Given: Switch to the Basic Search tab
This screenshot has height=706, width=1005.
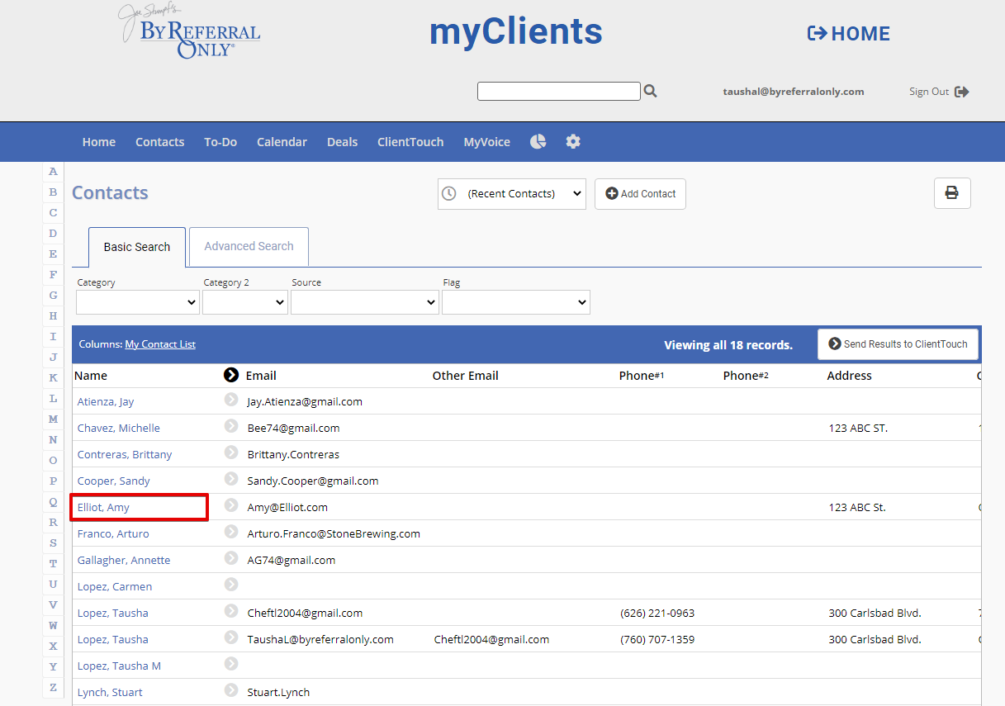Looking at the screenshot, I should (x=137, y=247).
